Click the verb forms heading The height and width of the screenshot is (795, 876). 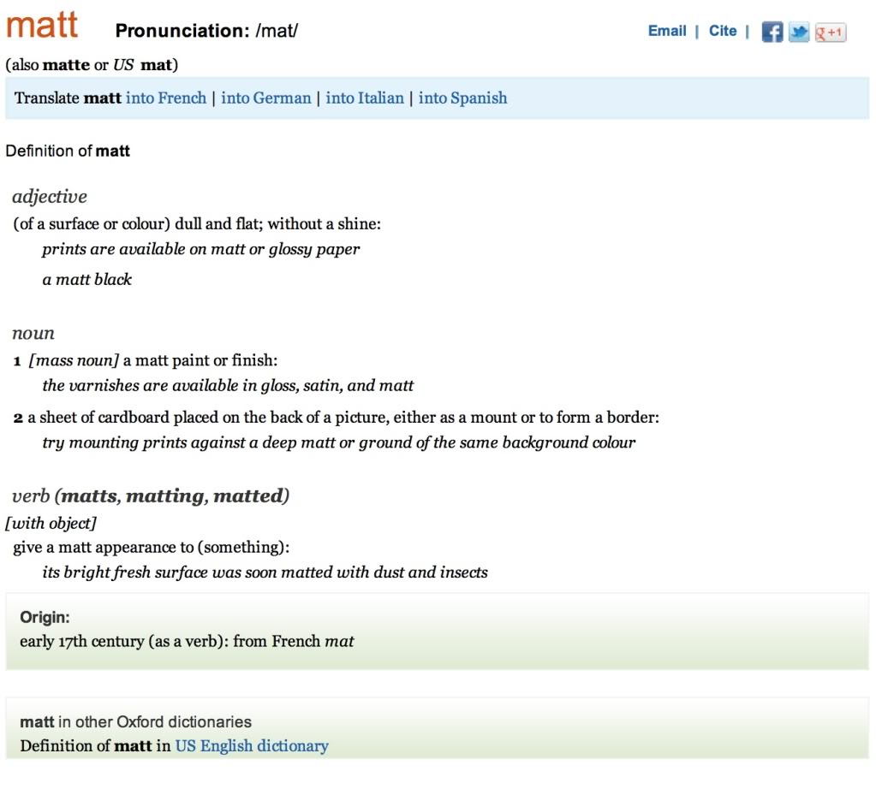151,496
